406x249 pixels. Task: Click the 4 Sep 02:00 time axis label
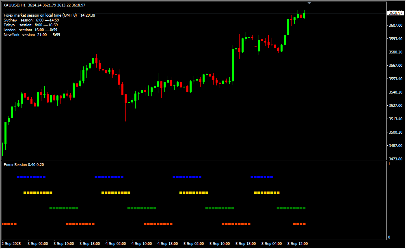[x=115, y=244]
